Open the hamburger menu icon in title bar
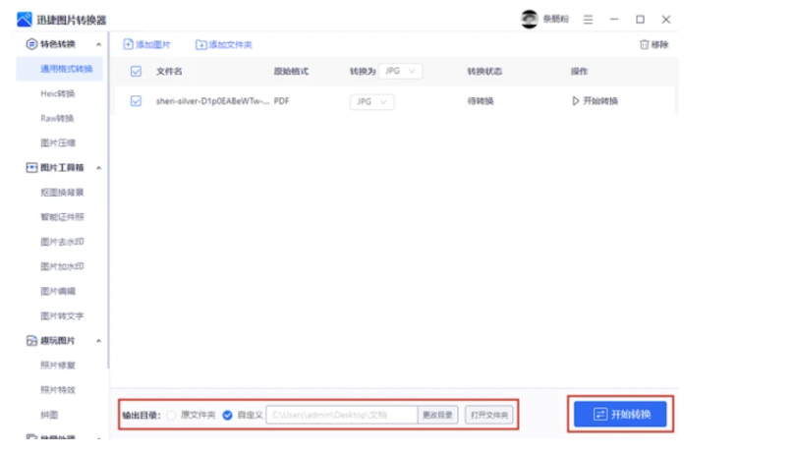The height and width of the screenshot is (455, 794). 588,19
